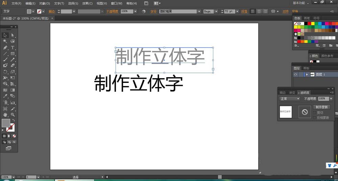Select the Column Graph tool

pos(13,102)
